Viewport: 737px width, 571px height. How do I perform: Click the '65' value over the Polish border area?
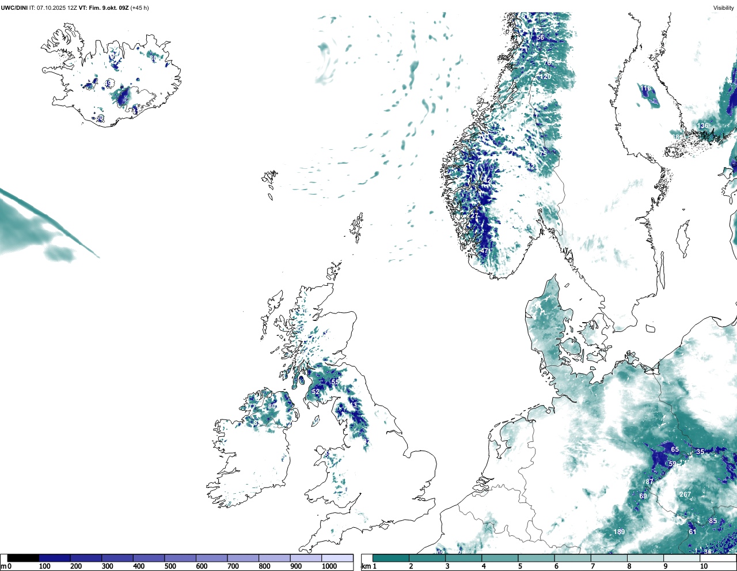coord(675,449)
